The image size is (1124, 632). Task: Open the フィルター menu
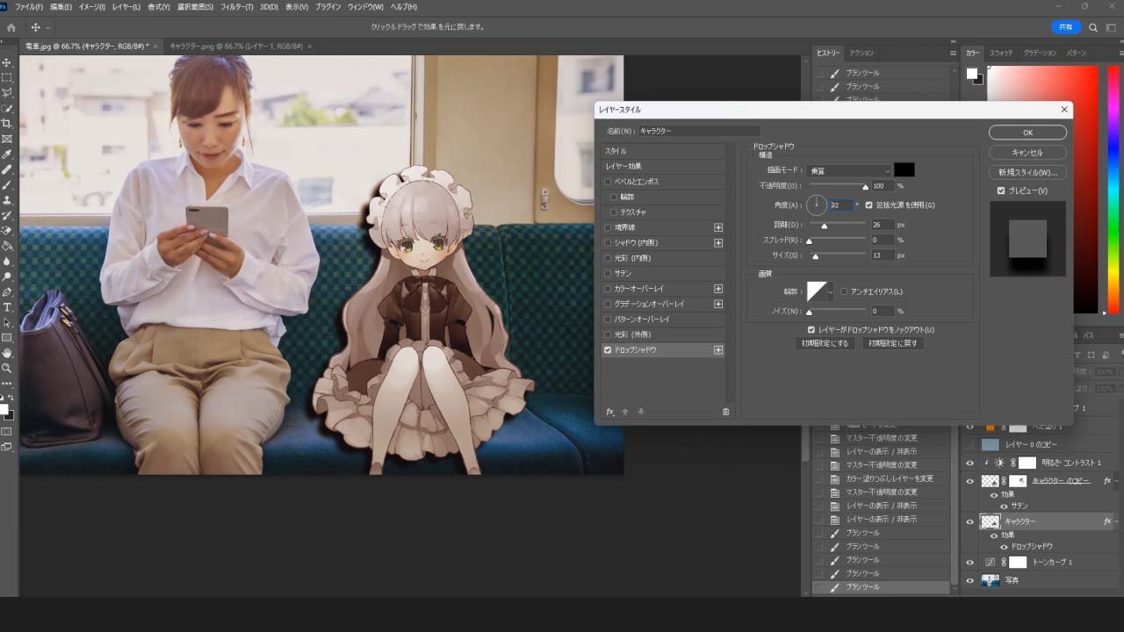pyautogui.click(x=236, y=7)
